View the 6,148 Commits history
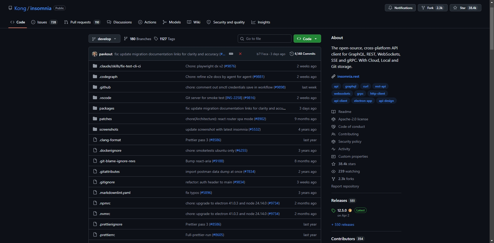 (303, 54)
